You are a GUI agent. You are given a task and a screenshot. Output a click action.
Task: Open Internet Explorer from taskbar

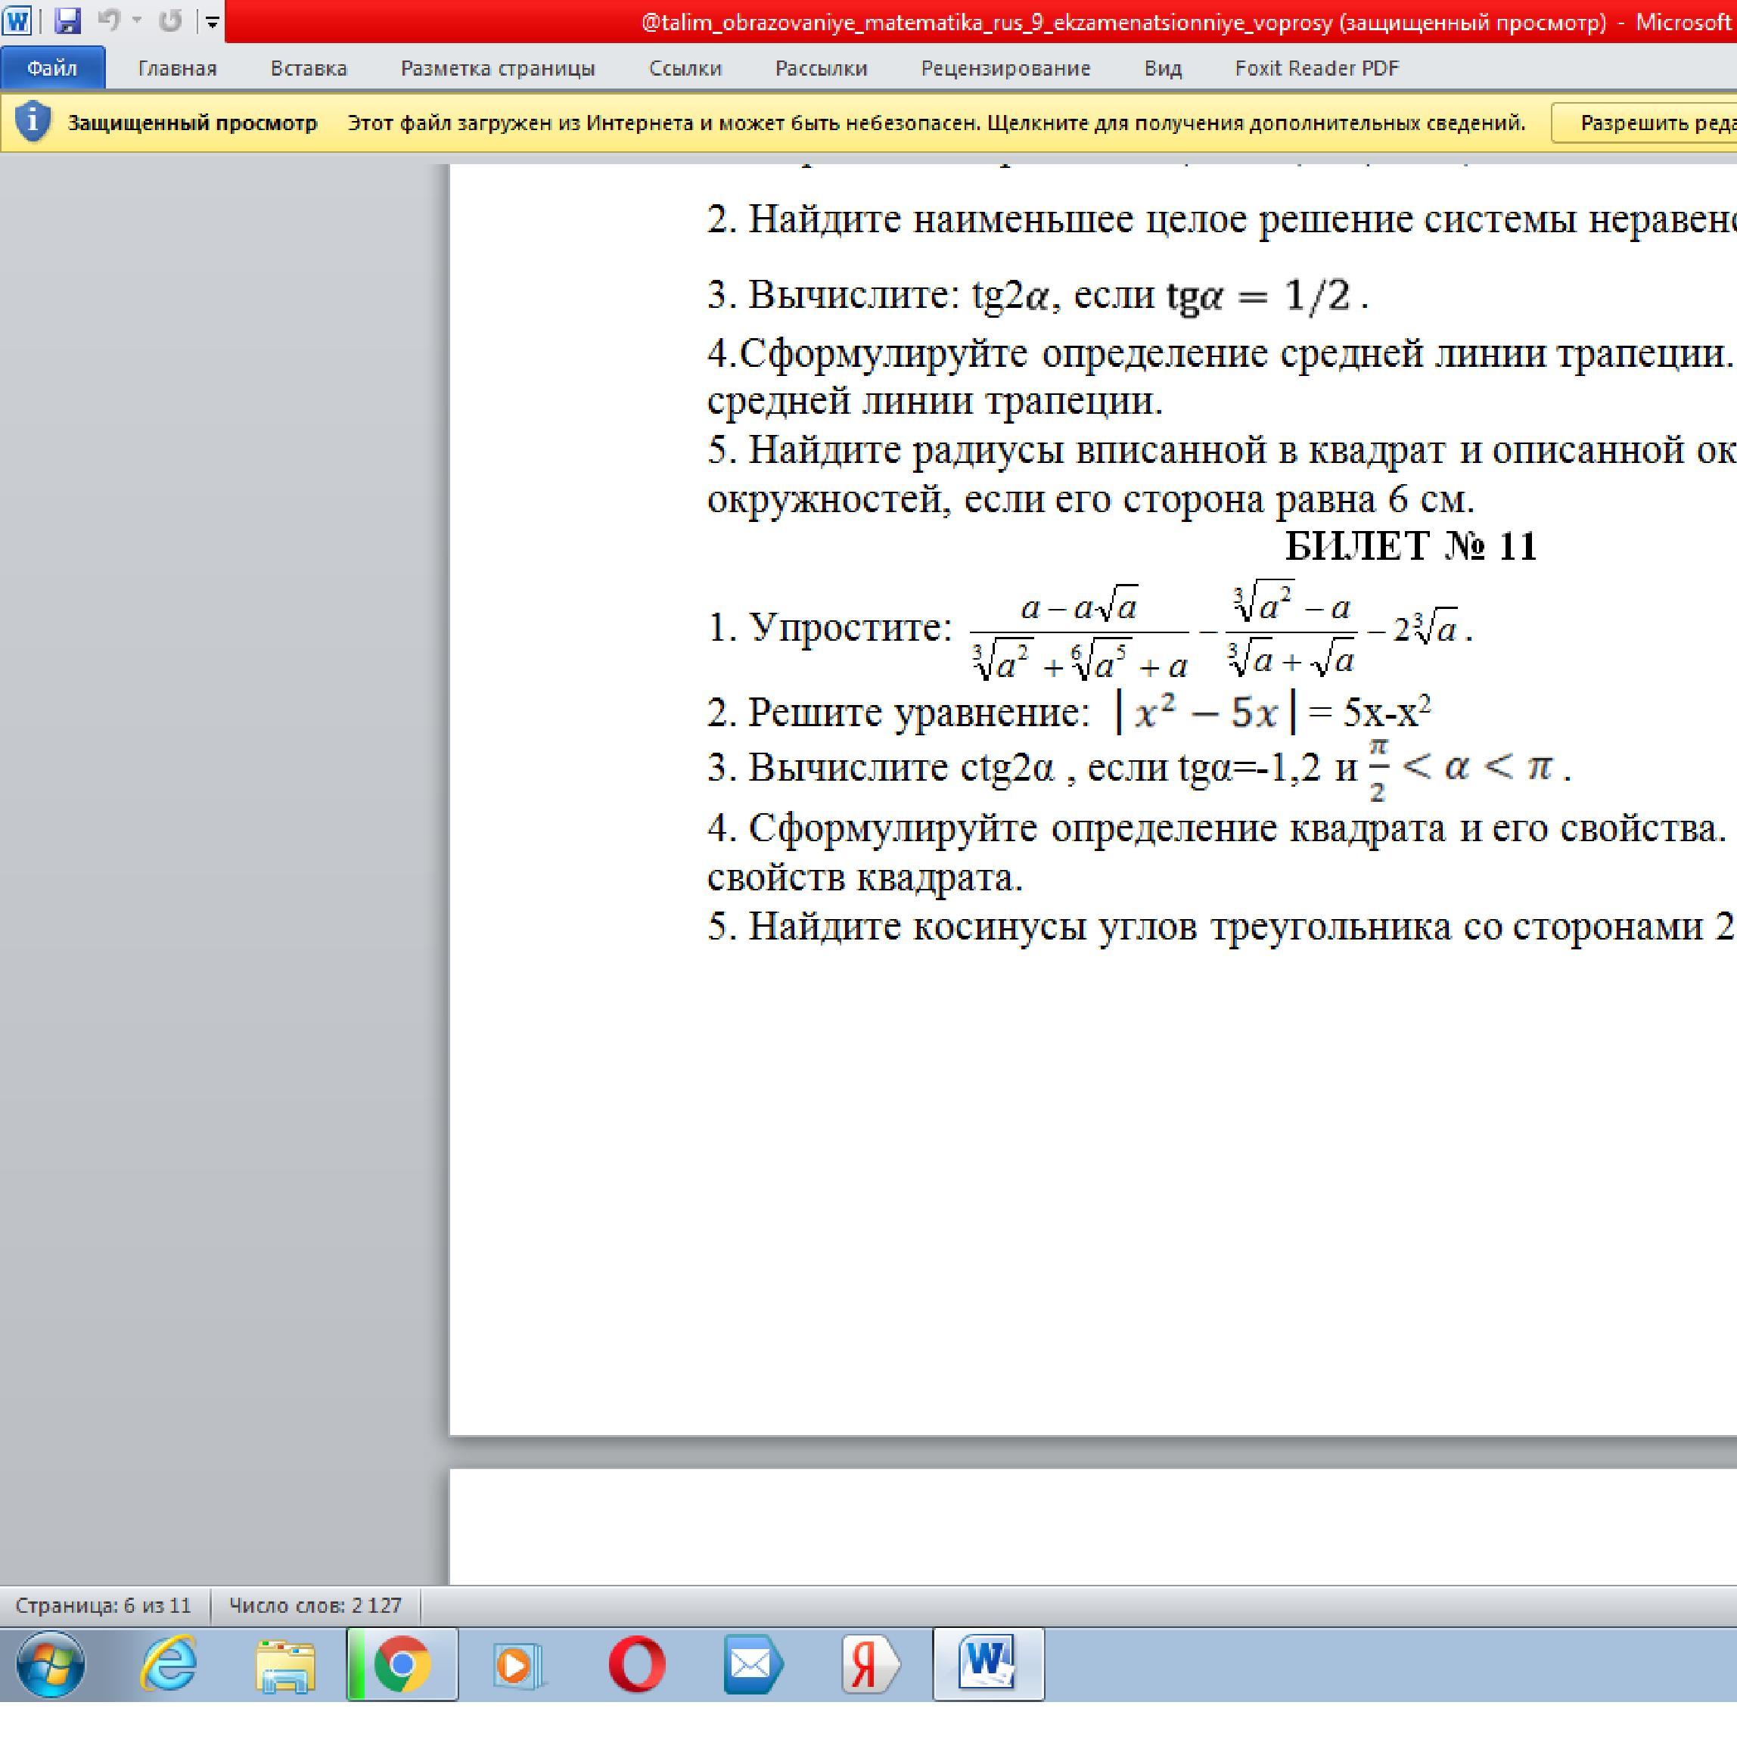pyautogui.click(x=169, y=1663)
